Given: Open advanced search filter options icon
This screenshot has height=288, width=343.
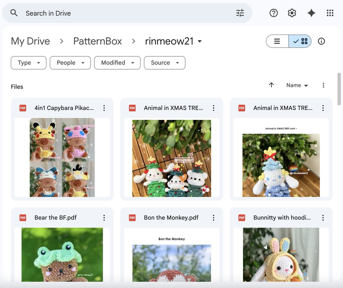Looking at the screenshot, I should 240,13.
